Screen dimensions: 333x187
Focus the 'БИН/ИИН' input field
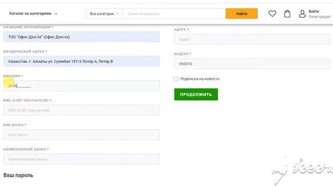pyautogui.click(x=82, y=86)
